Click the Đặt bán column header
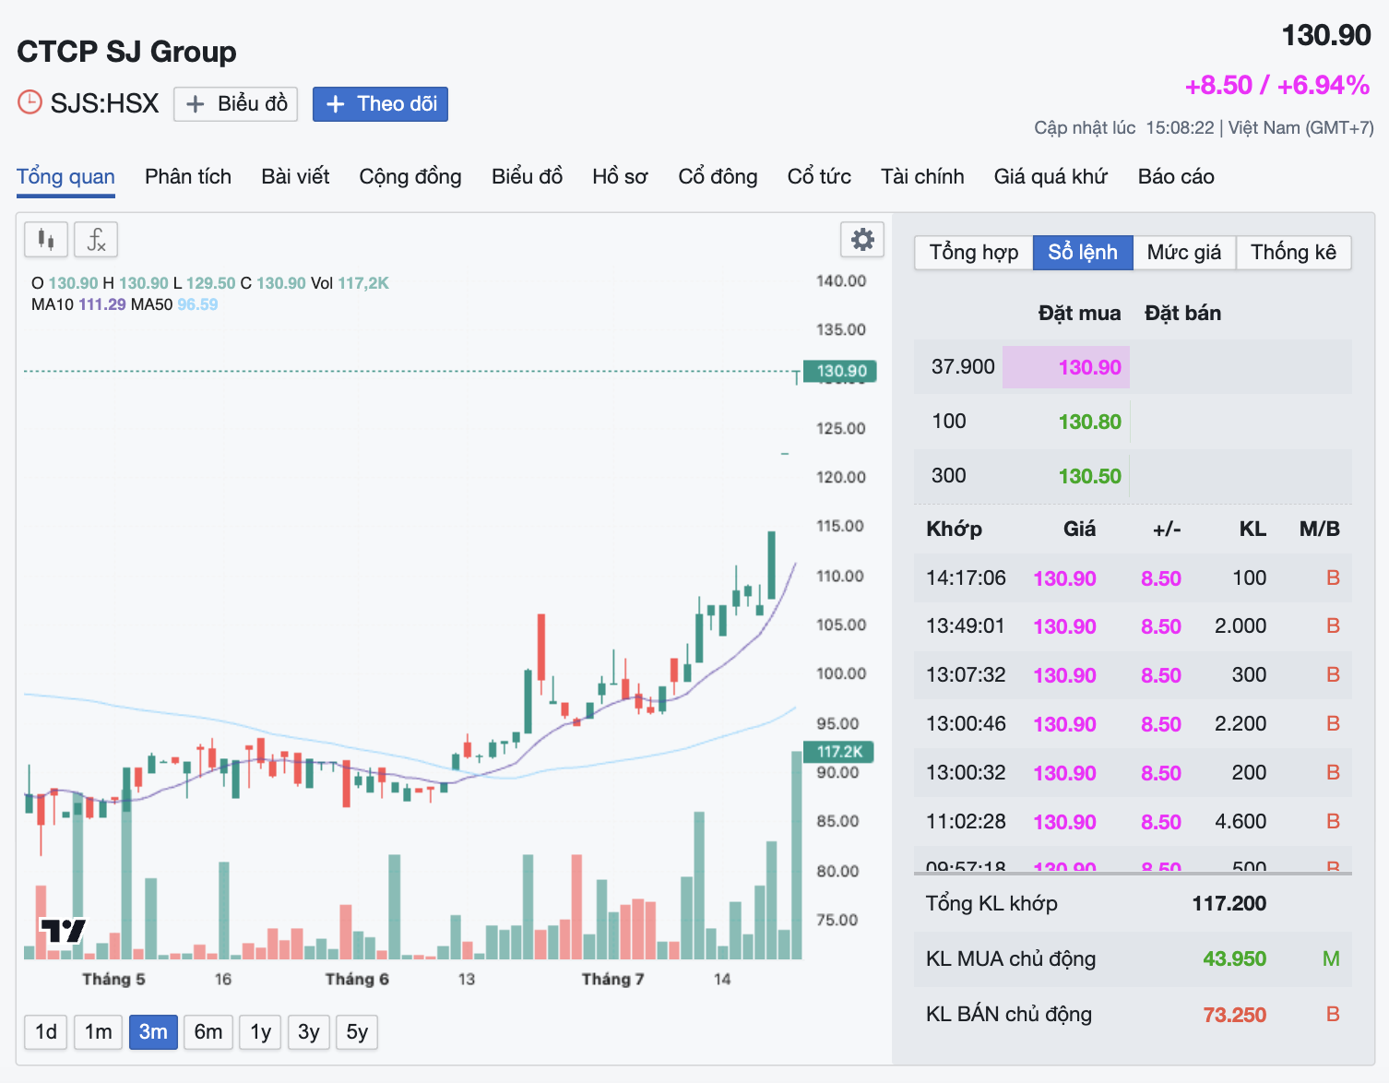This screenshot has height=1083, width=1389. [x=1182, y=314]
